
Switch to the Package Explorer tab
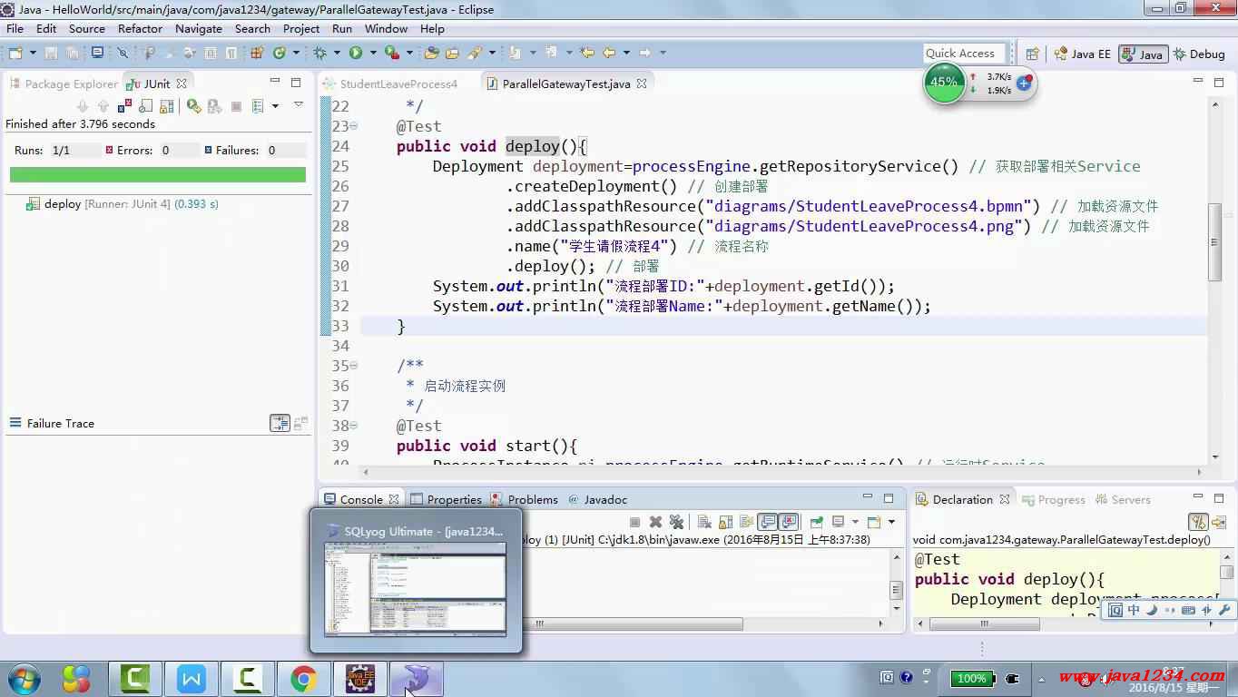[63, 83]
